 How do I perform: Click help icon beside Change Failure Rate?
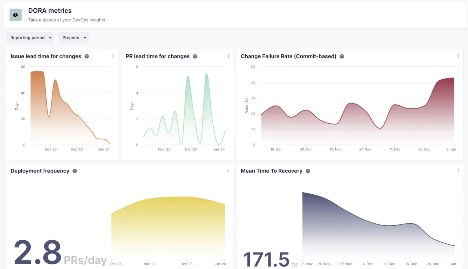342,56
